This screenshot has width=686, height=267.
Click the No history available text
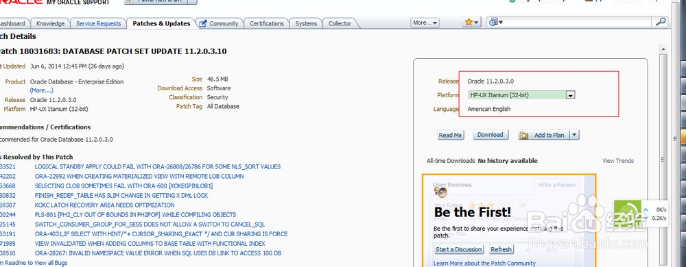click(x=508, y=161)
